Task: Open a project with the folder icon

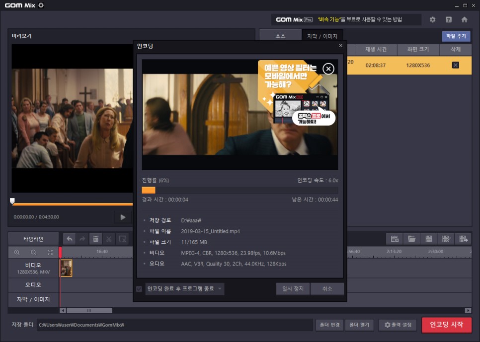Action: point(412,239)
